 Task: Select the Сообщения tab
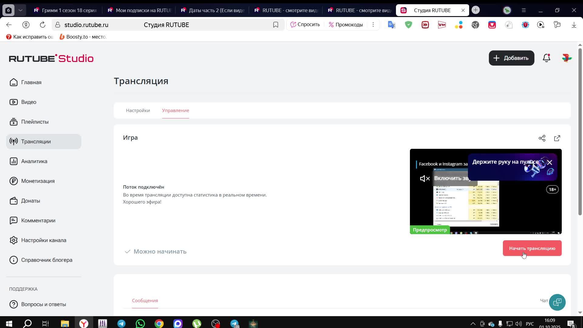pos(145,301)
